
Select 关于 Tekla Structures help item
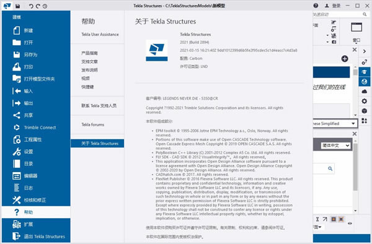(x=97, y=143)
